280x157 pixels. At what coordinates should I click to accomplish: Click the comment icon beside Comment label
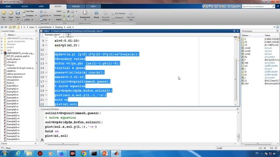coord(64,16)
